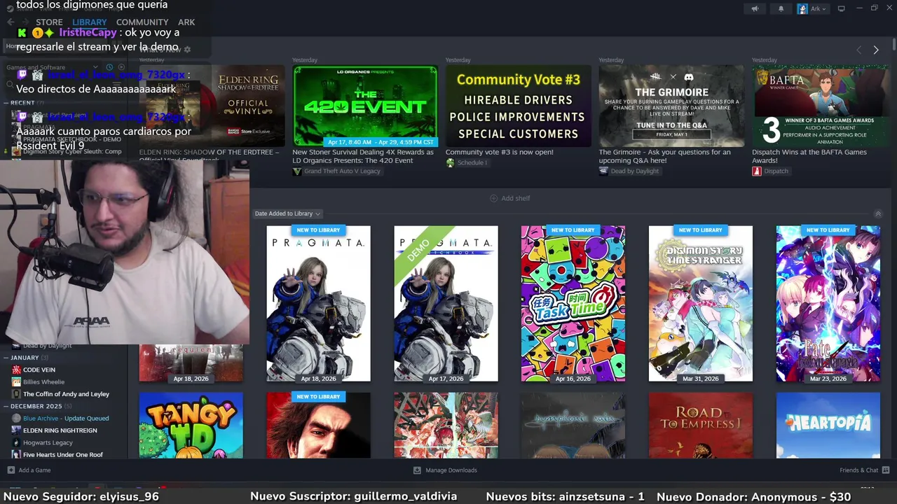Viewport: 897px width, 504px height.
Task: Select Billies Wheelie in the library list
Action: (43, 381)
